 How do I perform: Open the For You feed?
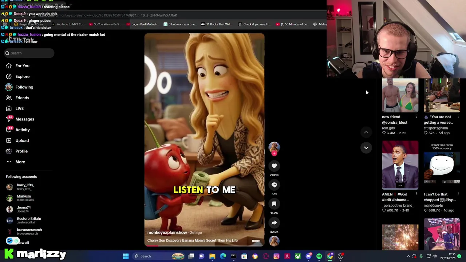(x=18, y=66)
